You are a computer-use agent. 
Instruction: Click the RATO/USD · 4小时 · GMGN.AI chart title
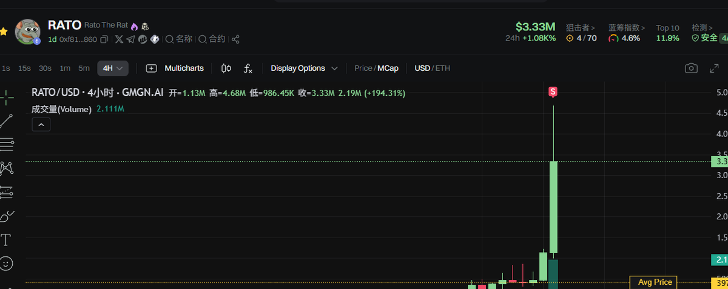(97, 93)
